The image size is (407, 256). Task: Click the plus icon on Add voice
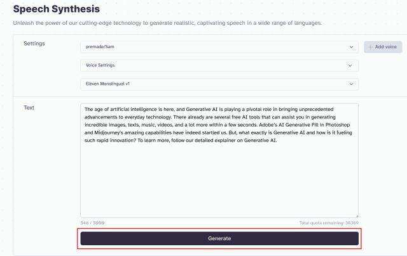(371, 47)
